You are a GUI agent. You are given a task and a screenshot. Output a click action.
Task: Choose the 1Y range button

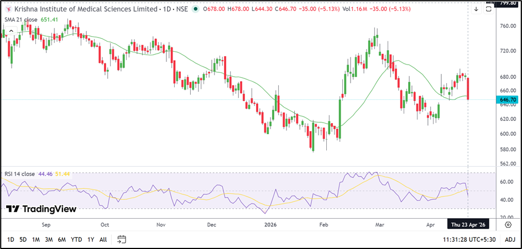point(91,240)
